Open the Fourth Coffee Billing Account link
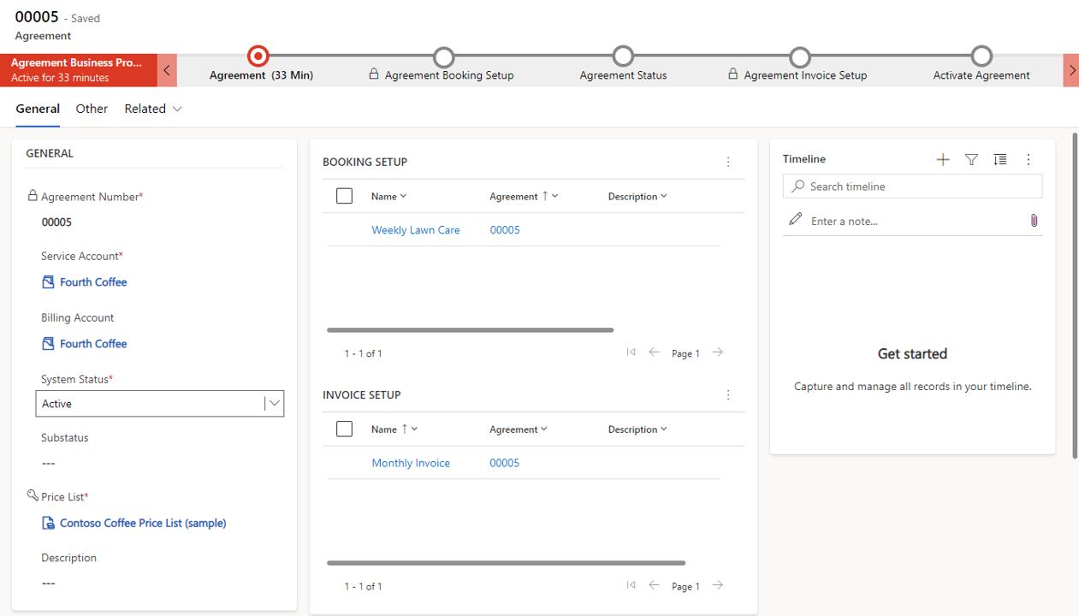The image size is (1079, 616). click(x=93, y=343)
